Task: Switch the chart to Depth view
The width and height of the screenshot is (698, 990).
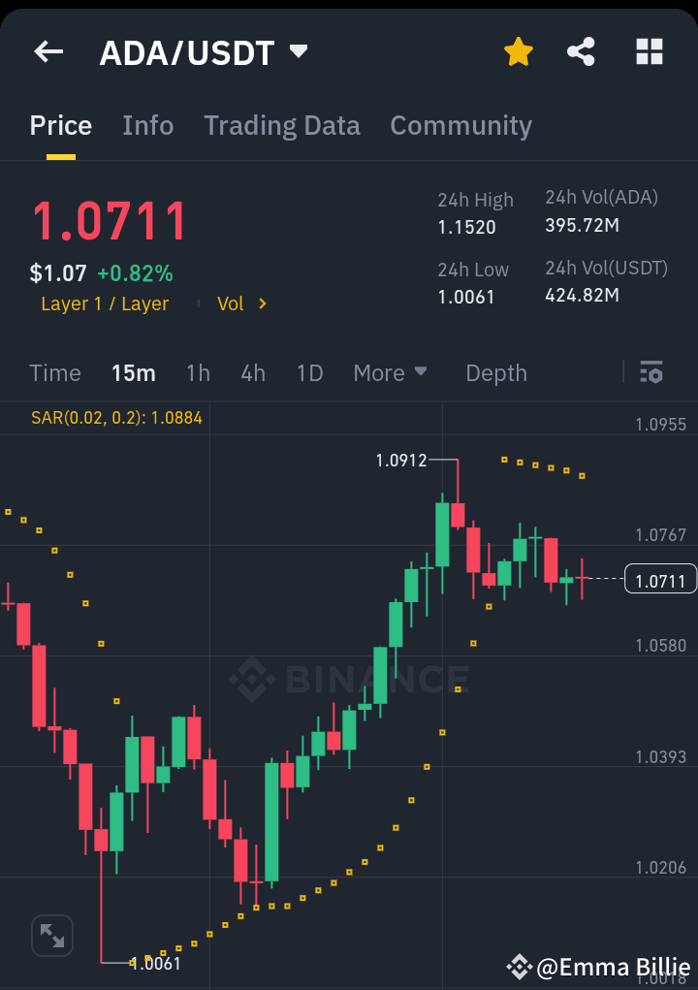Action: tap(495, 372)
